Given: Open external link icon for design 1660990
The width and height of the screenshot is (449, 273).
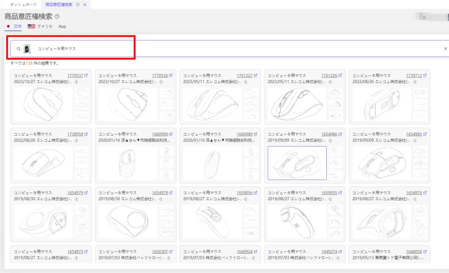Looking at the screenshot, I should (x=171, y=134).
